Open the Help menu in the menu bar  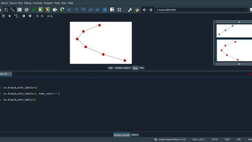70,3
